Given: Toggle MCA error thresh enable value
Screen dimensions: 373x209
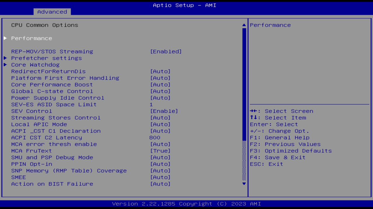Looking at the screenshot, I should point(160,144).
